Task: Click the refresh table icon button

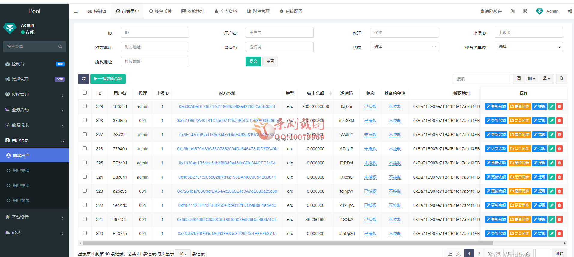Action: point(83,79)
